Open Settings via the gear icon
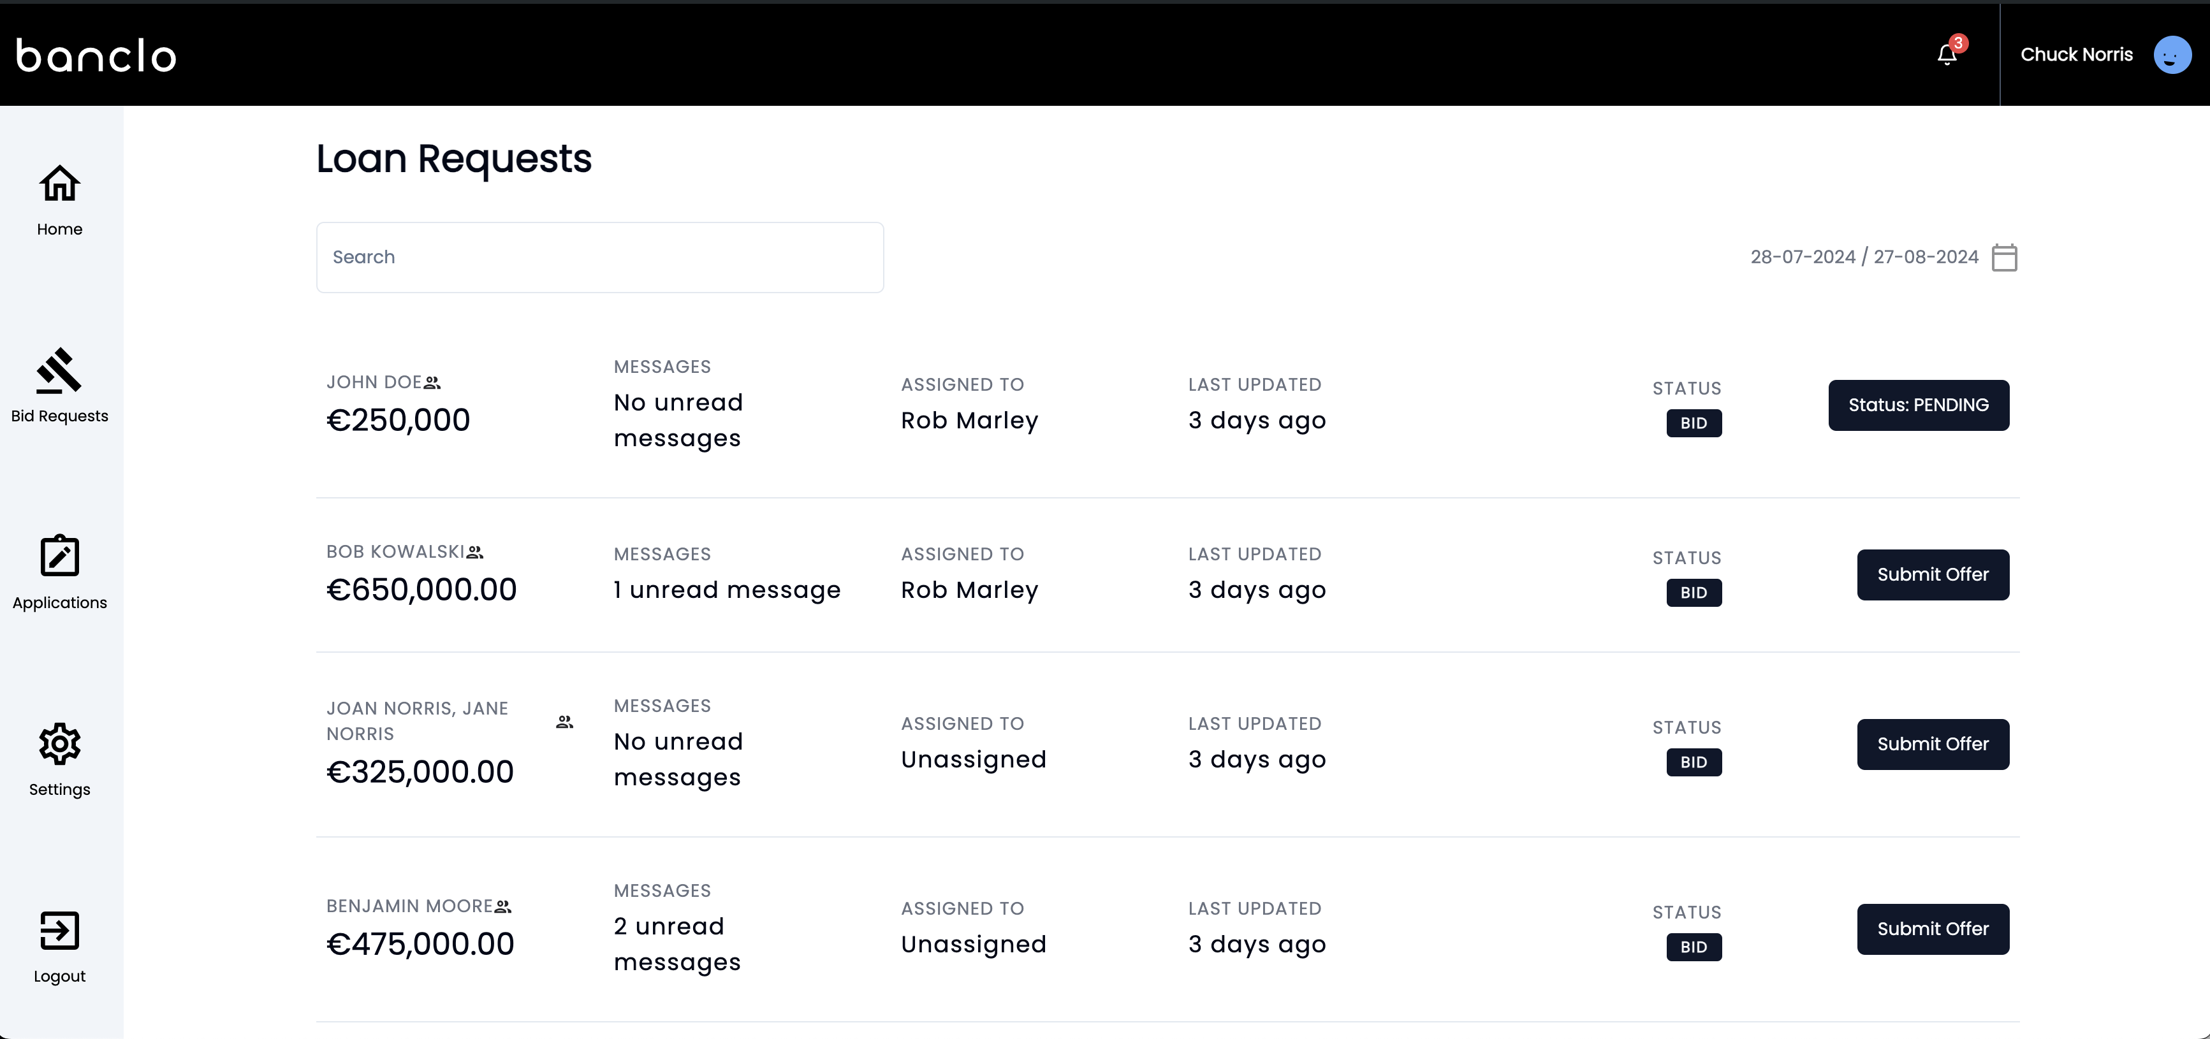The image size is (2210, 1039). click(58, 744)
